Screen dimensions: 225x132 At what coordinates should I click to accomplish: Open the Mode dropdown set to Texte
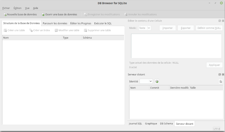point(145,28)
